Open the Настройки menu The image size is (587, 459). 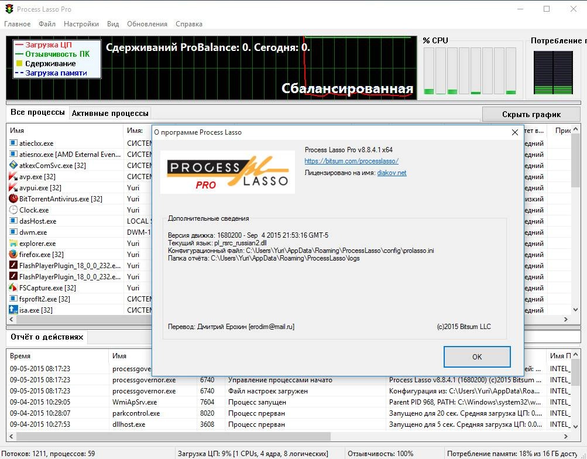[81, 24]
